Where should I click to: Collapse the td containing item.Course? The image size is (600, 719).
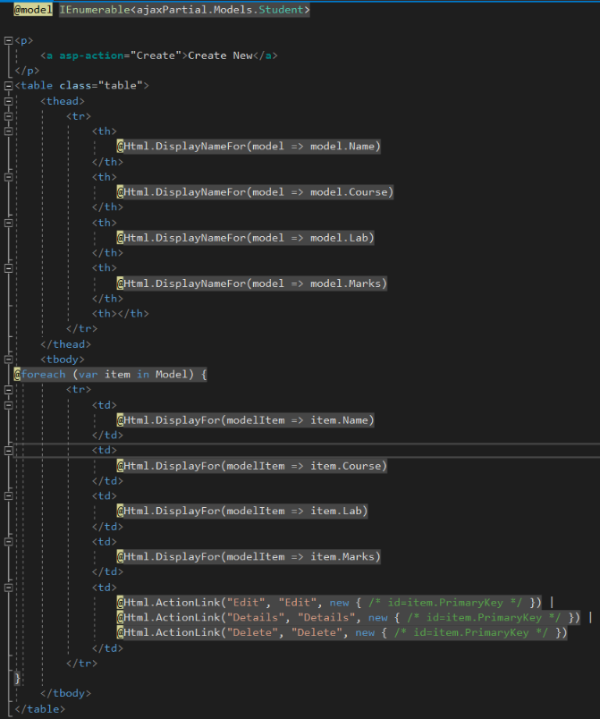pos(8,451)
